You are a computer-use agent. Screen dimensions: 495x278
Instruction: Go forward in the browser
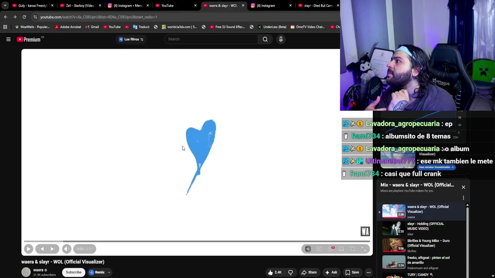click(15, 17)
